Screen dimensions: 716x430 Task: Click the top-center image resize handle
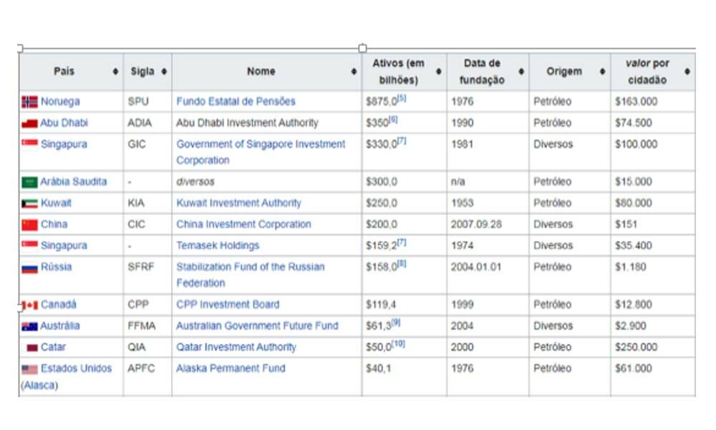[362, 48]
